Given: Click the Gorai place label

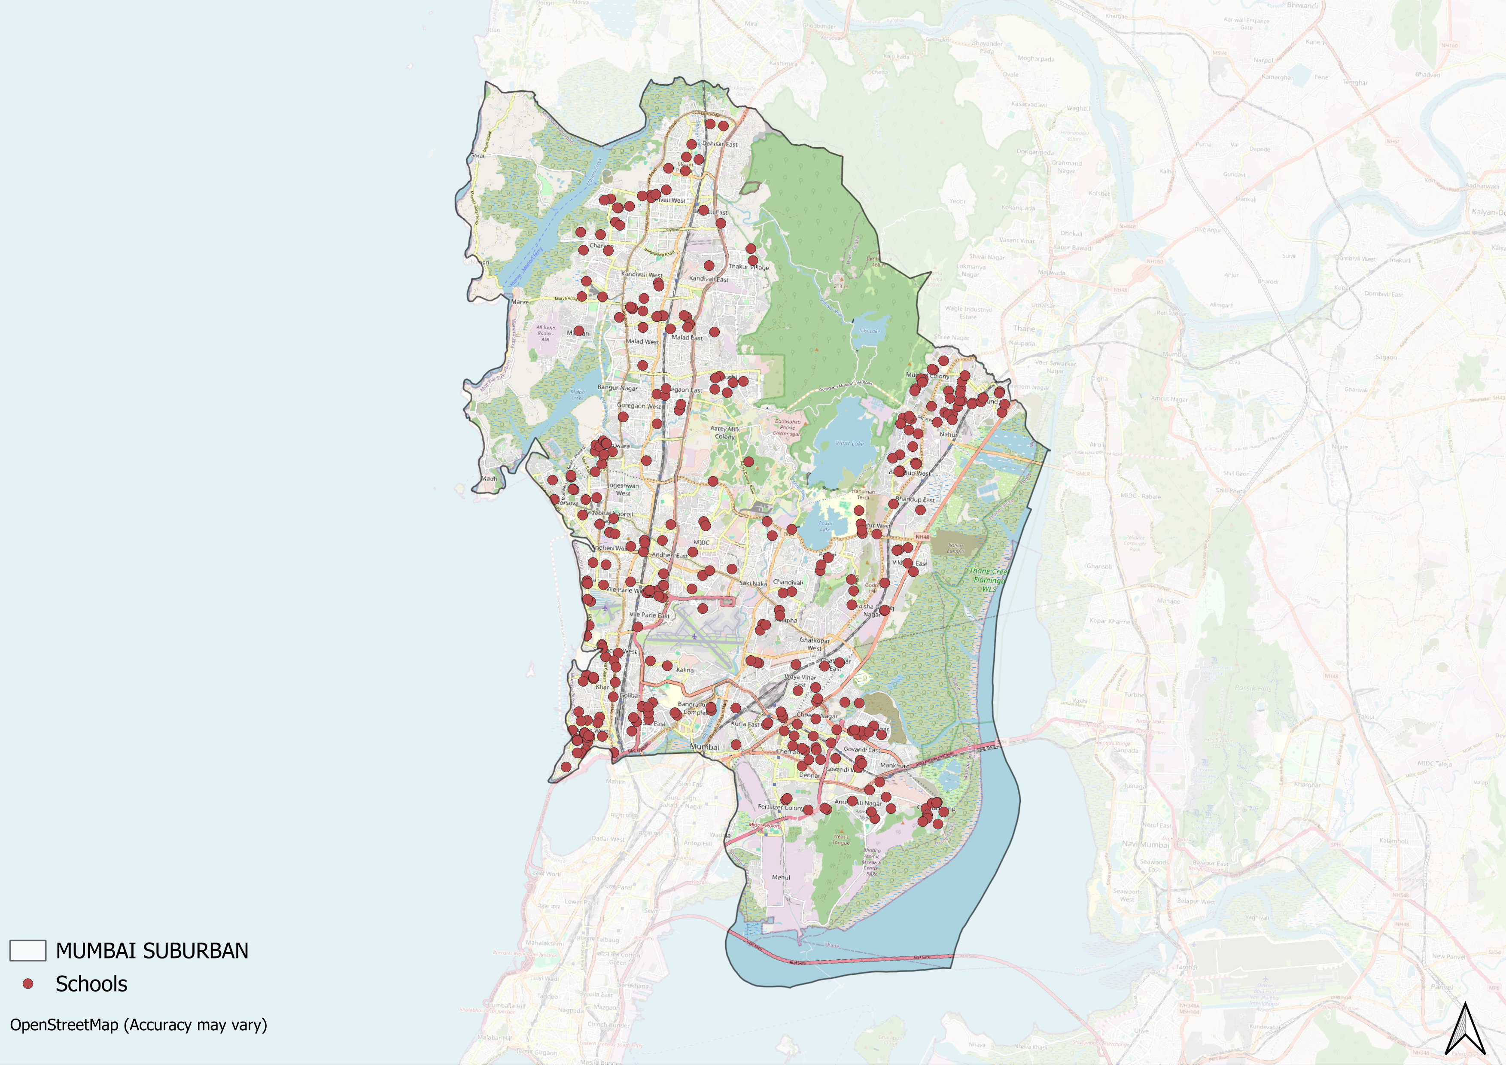Looking at the screenshot, I should (x=478, y=155).
